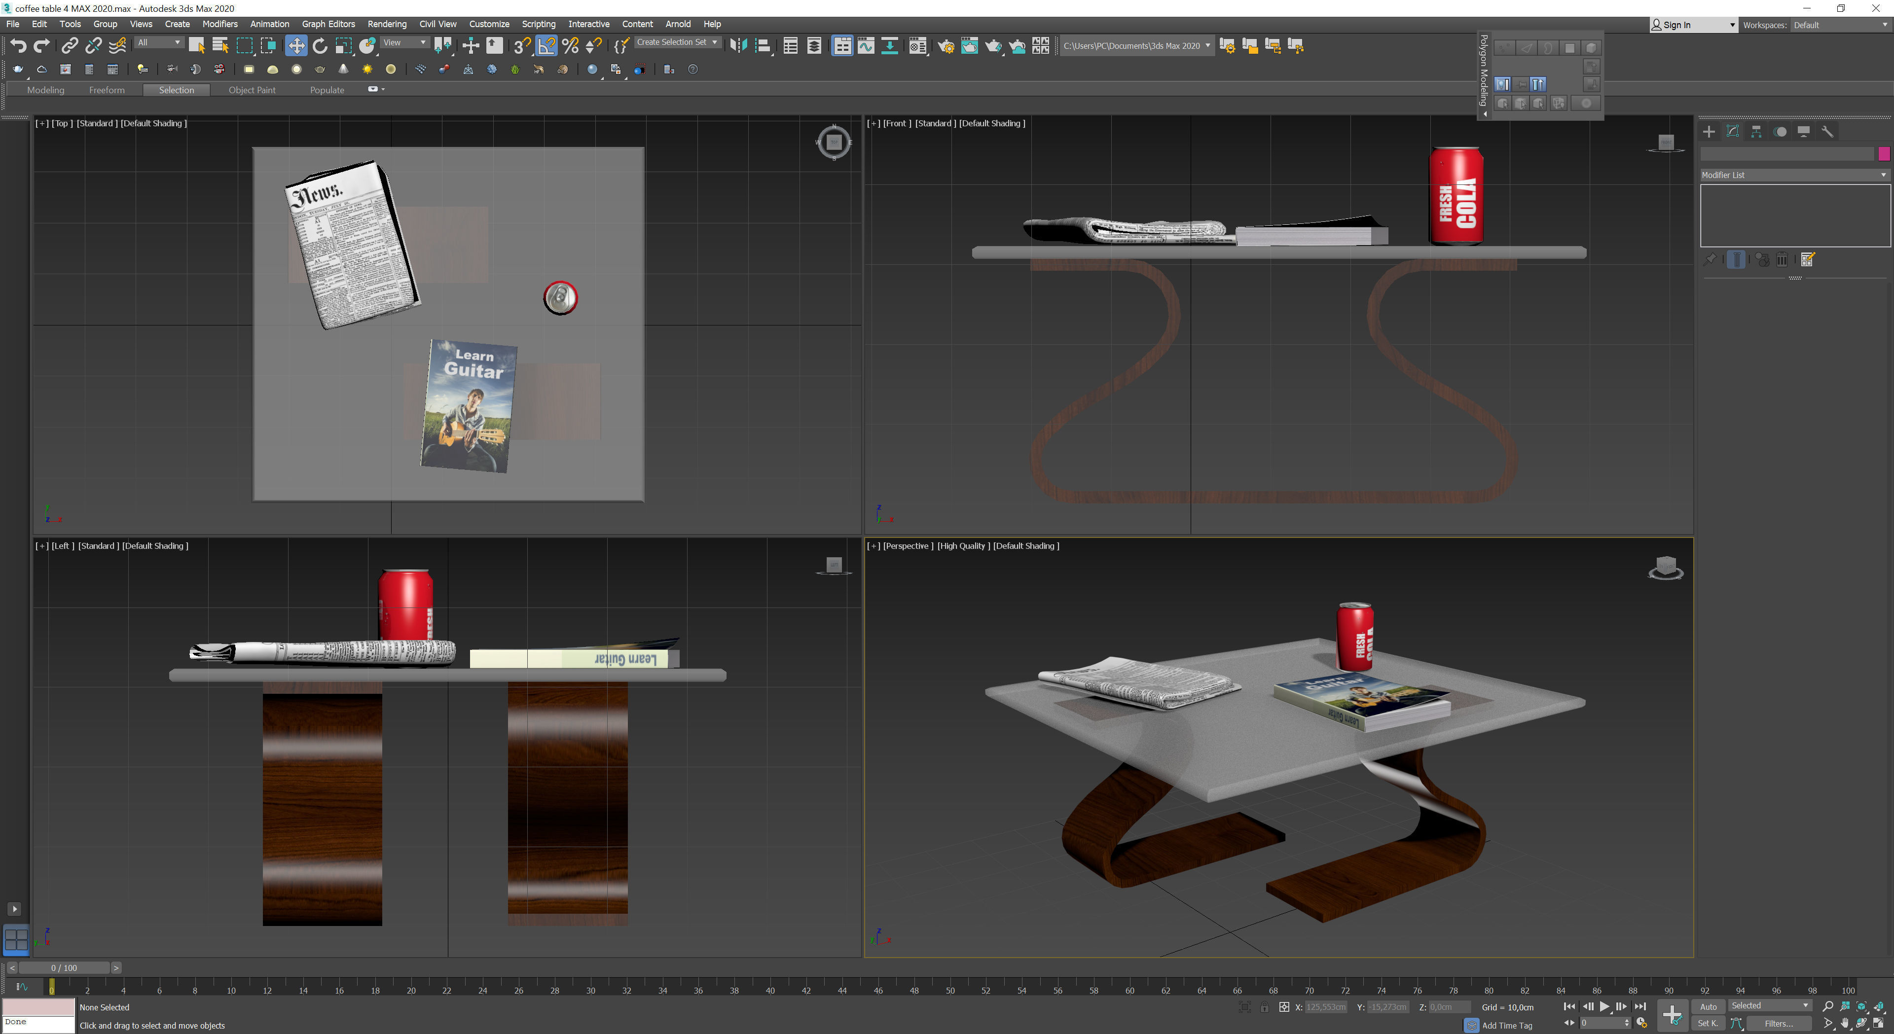Jump to the animation end frame

point(1640,1006)
